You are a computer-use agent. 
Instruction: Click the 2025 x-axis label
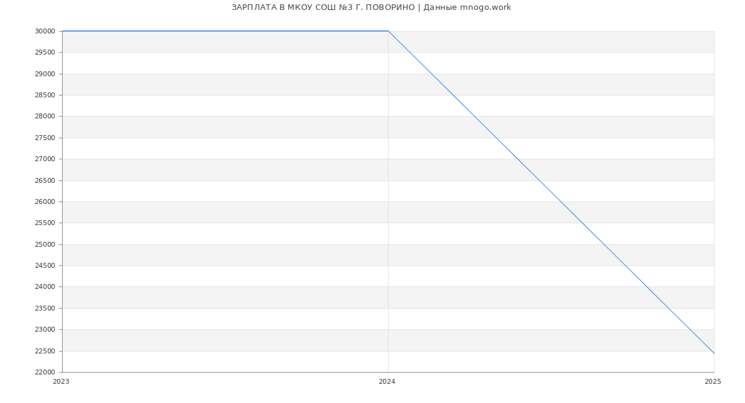[713, 382]
